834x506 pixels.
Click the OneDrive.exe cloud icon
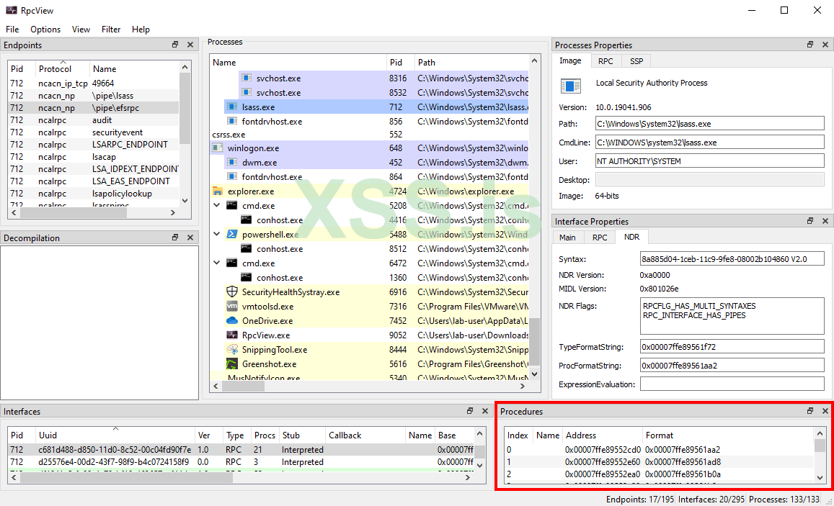pos(232,320)
